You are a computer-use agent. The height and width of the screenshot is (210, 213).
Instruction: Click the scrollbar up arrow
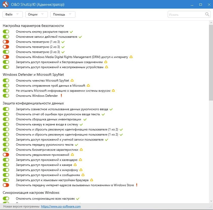211,23
